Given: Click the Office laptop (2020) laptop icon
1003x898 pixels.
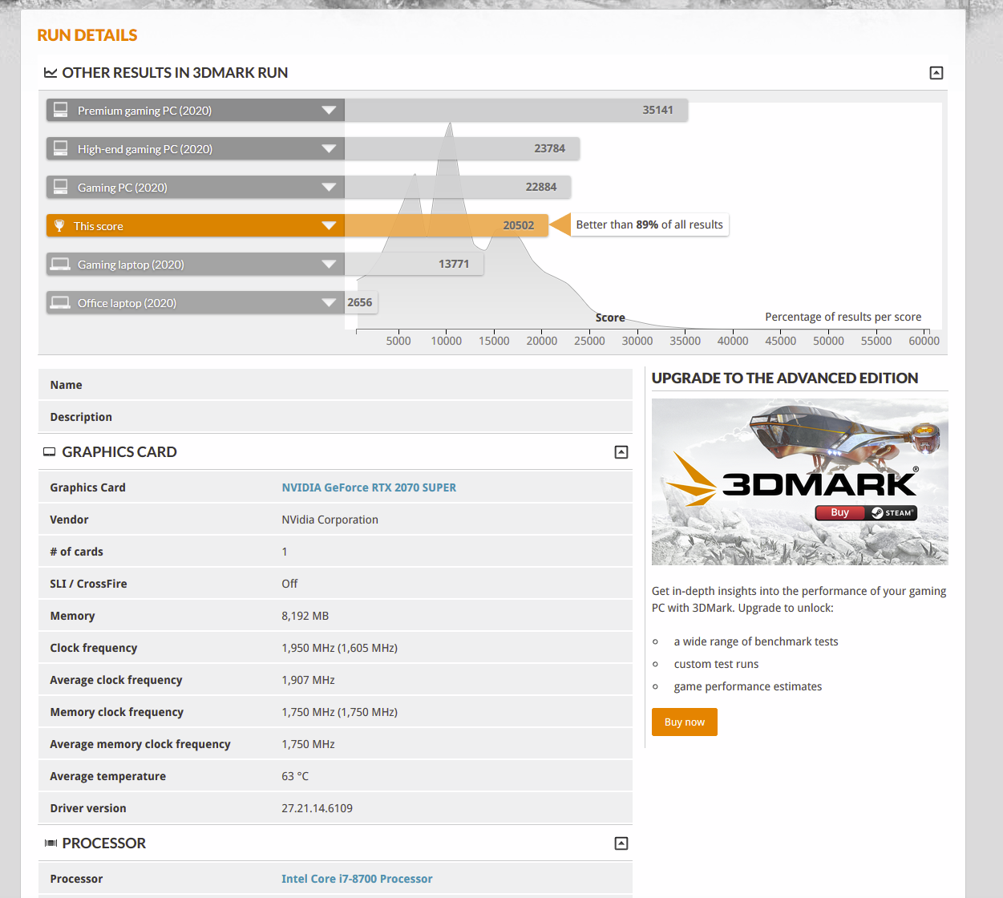Looking at the screenshot, I should 60,302.
